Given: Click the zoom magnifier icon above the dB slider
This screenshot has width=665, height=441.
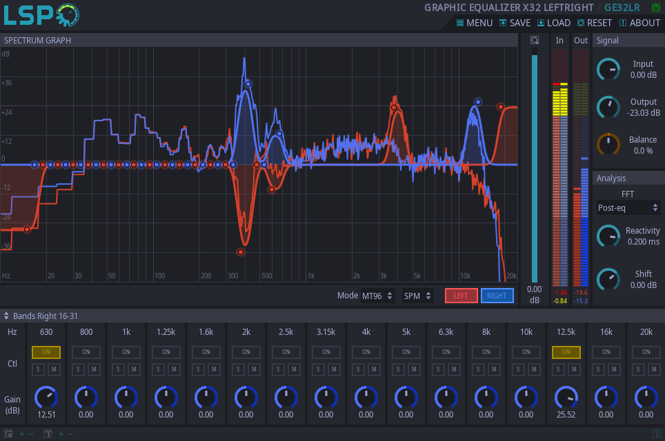Looking at the screenshot, I should pos(535,40).
